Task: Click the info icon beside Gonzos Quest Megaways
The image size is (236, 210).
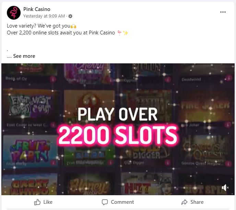Action: click(228, 164)
